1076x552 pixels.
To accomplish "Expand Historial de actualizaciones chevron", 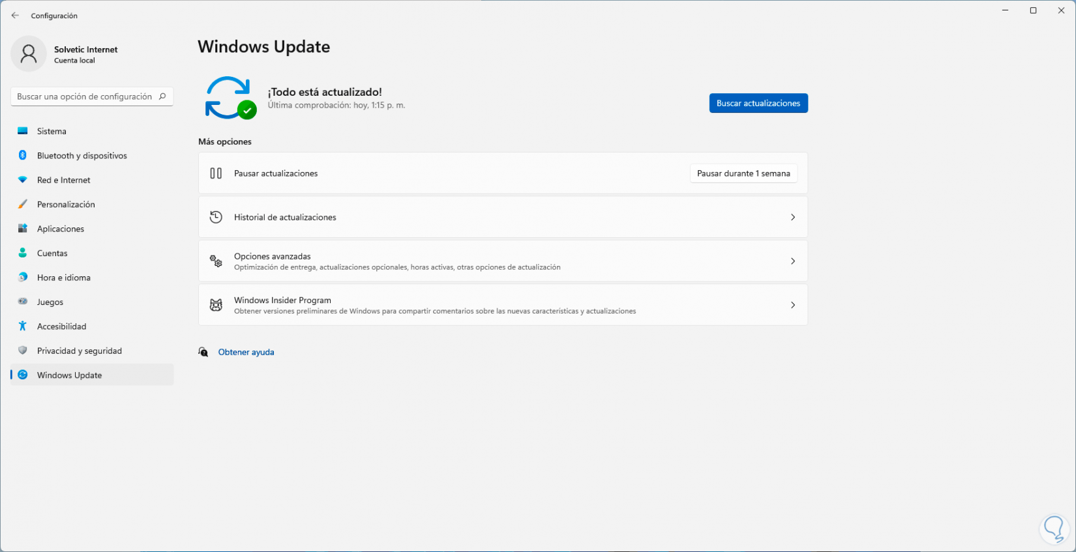I will tap(792, 217).
